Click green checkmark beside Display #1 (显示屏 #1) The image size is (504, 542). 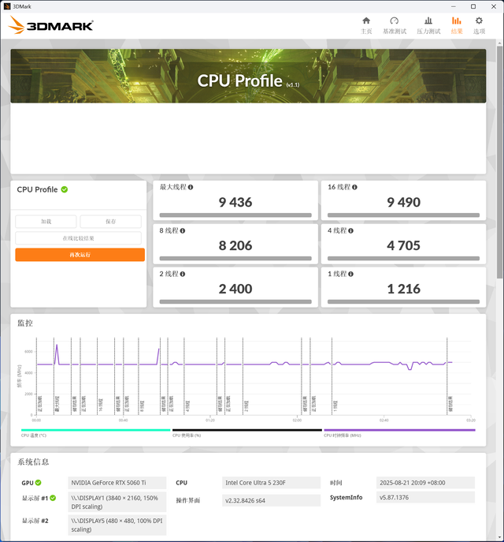(x=53, y=498)
